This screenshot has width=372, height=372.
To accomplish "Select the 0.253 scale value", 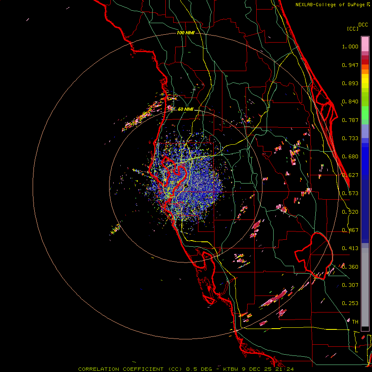I will click(350, 303).
